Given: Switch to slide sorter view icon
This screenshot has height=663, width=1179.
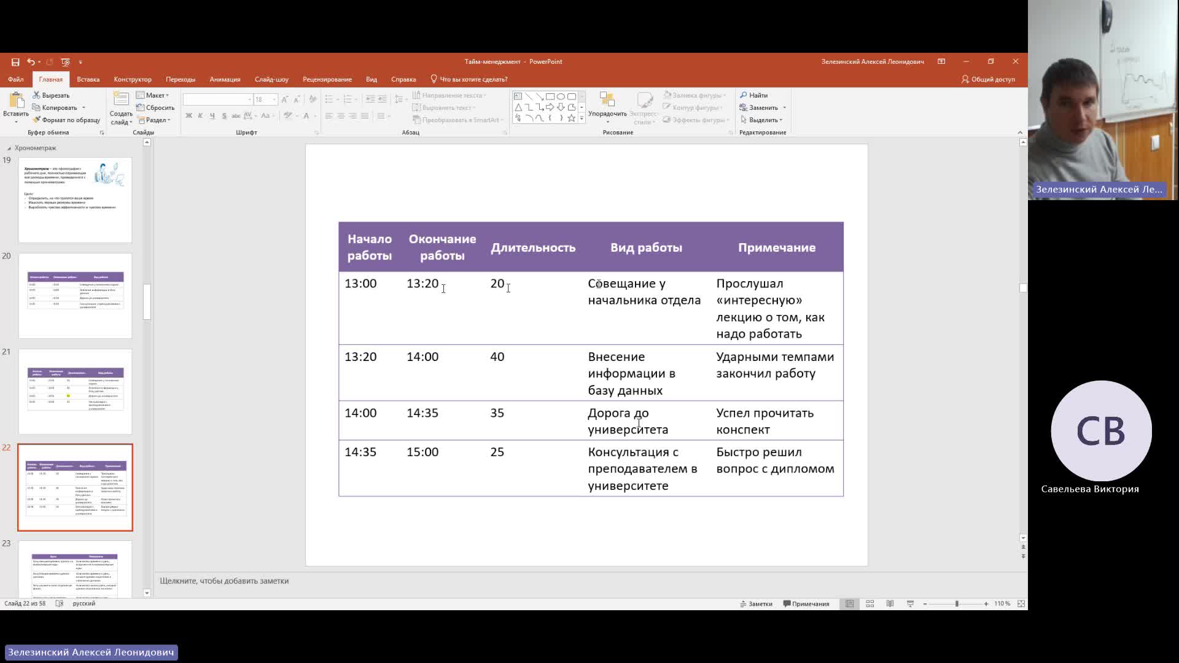Looking at the screenshot, I should point(870,604).
